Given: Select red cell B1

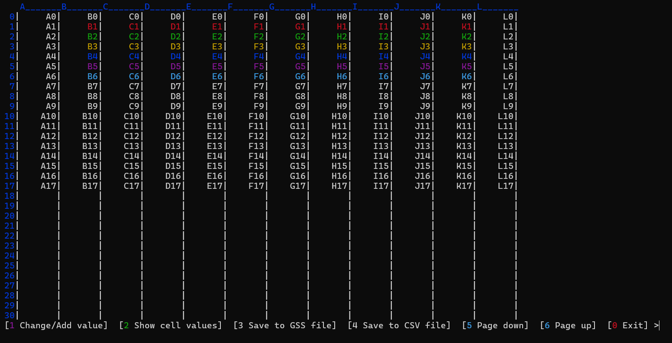Looking at the screenshot, I should coord(93,27).
